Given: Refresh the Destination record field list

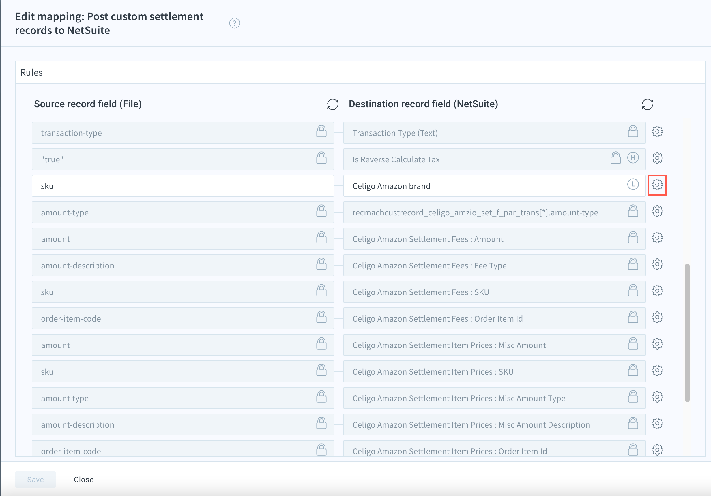Looking at the screenshot, I should pos(647,104).
